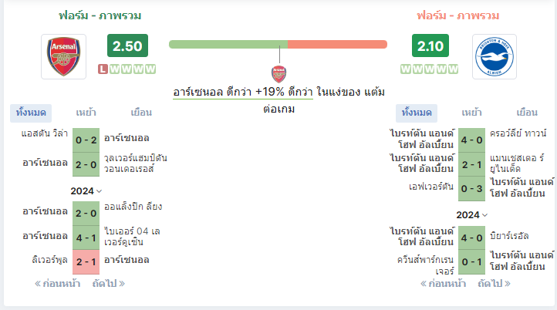Open the Liverpool 2-1 Arsenal score

coord(86,262)
